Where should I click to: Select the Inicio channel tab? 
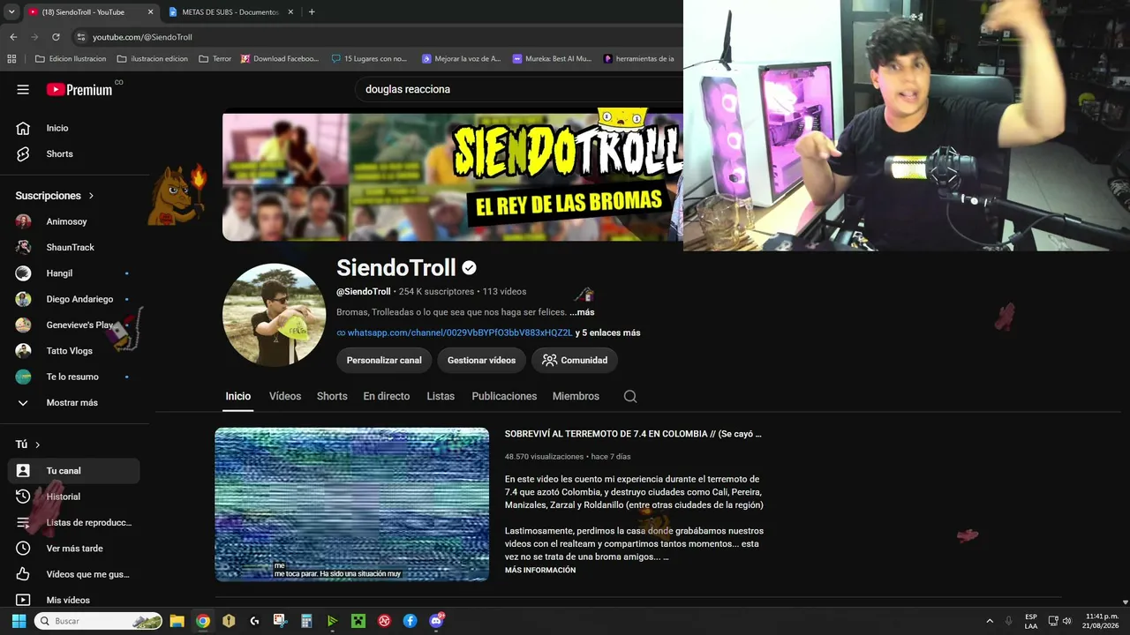point(237,396)
